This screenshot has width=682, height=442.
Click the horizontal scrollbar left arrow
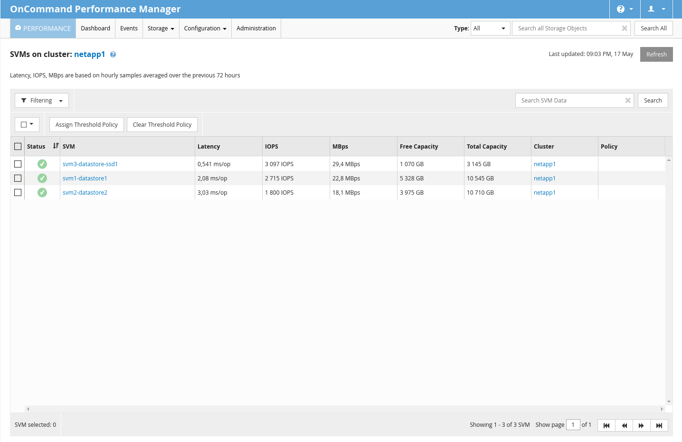[x=28, y=409]
